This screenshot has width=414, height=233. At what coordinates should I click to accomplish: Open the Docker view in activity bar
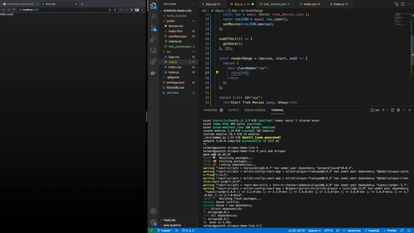tap(153, 73)
